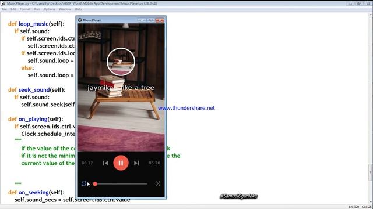Viewport: 373px width, 209px height.
Task: Toggle the shuffle icon
Action: [x=158, y=183]
